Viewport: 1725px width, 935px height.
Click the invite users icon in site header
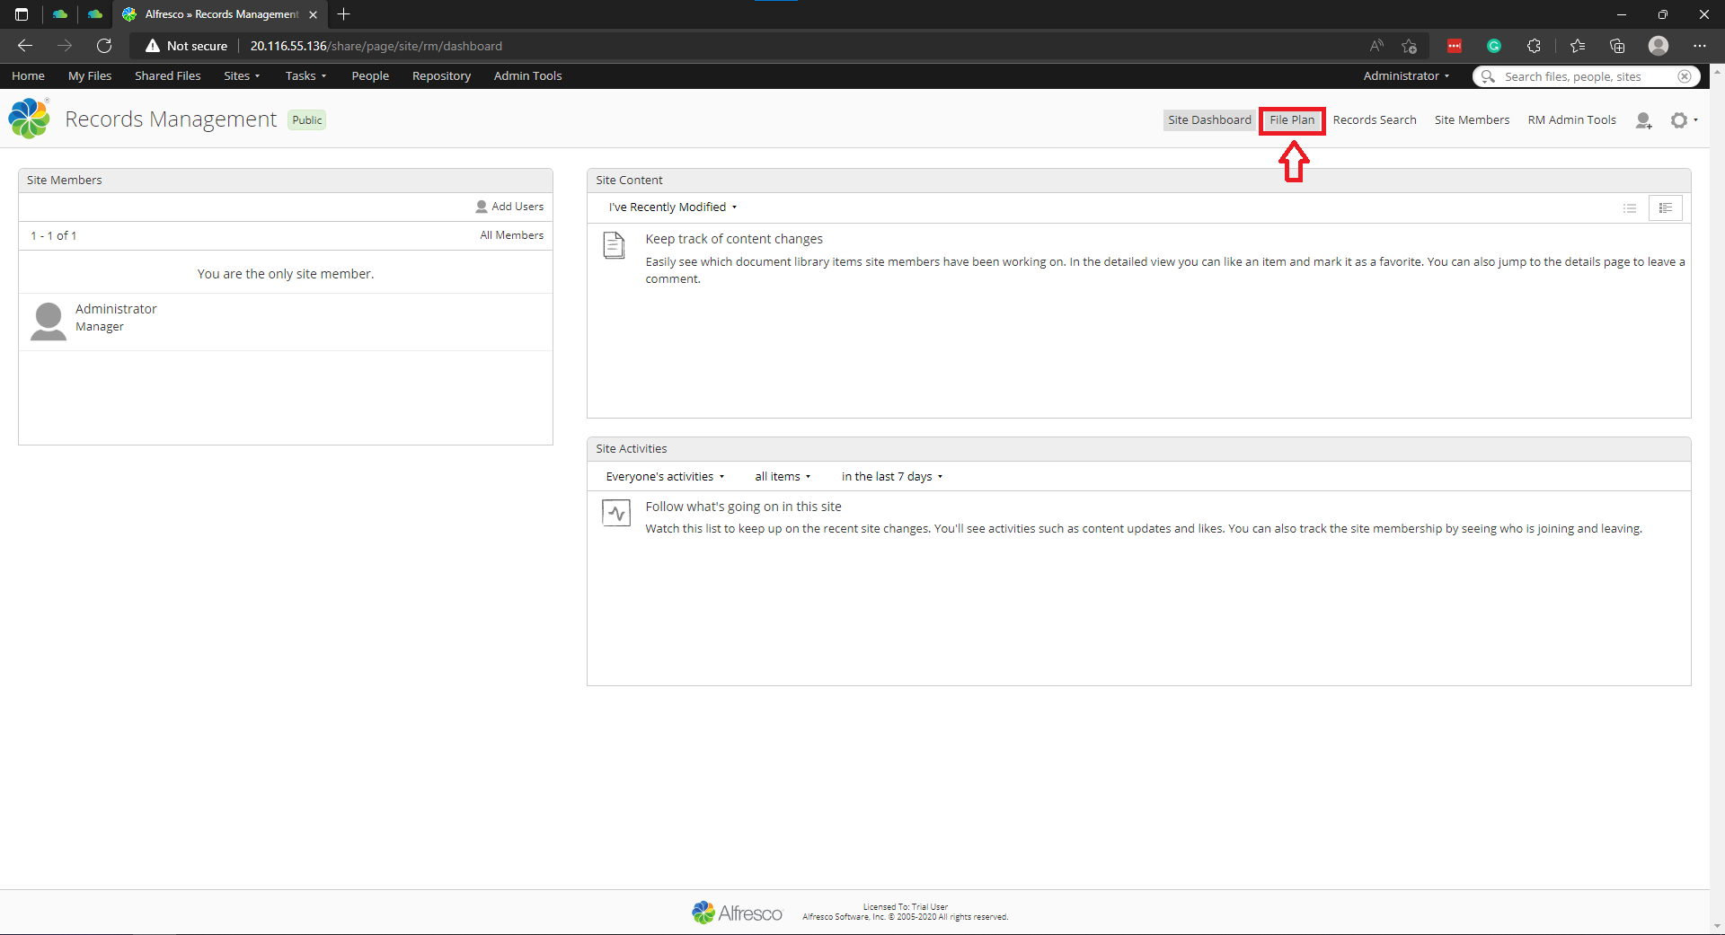click(x=1643, y=120)
